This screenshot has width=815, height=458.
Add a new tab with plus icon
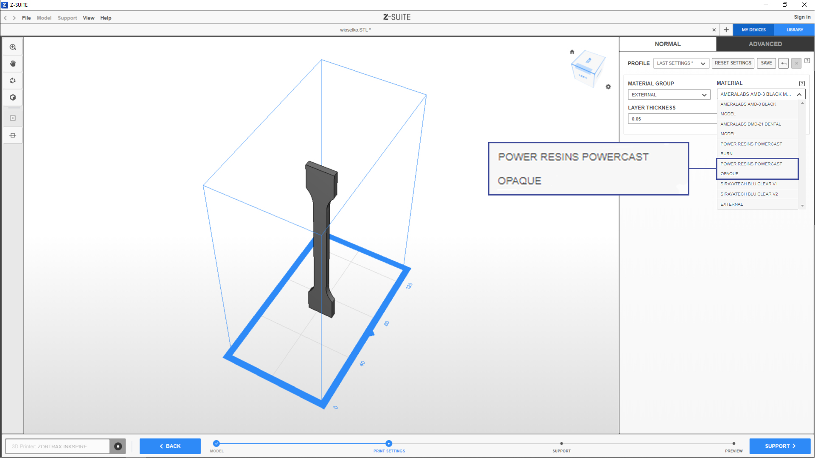tap(726, 30)
